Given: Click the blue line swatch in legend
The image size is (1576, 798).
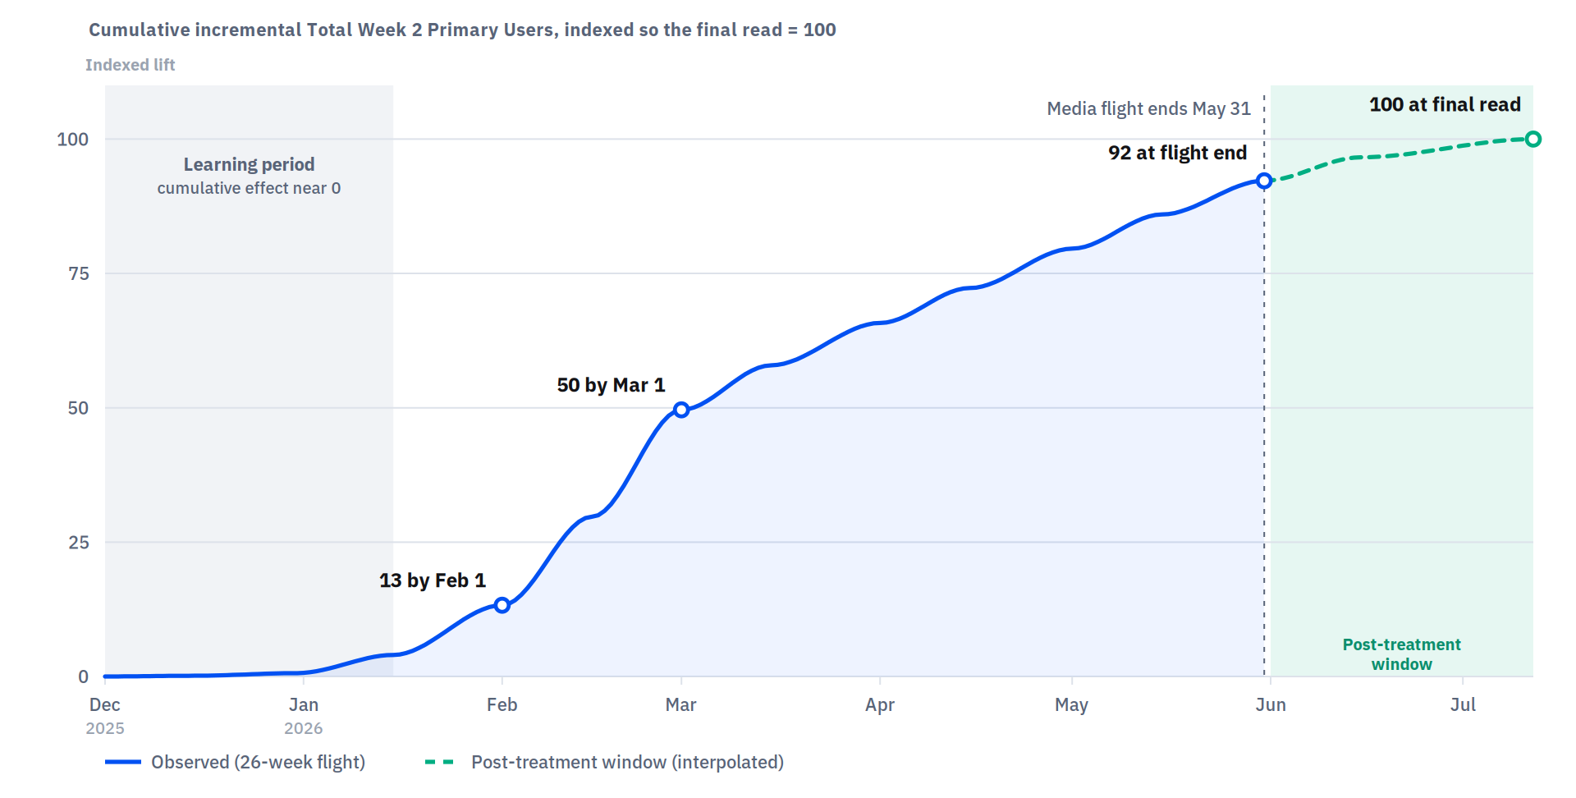Looking at the screenshot, I should point(123,763).
